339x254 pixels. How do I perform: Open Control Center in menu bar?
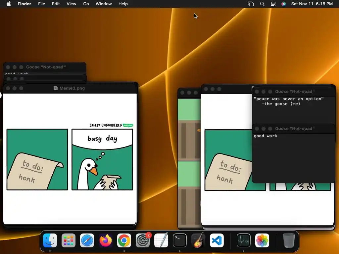point(273,4)
